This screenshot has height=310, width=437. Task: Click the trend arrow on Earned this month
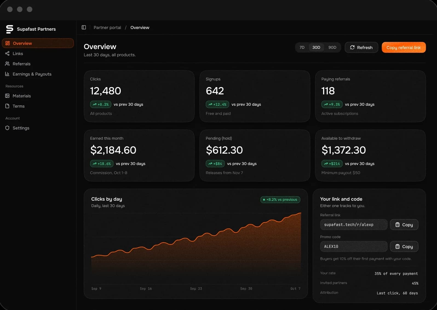94,164
